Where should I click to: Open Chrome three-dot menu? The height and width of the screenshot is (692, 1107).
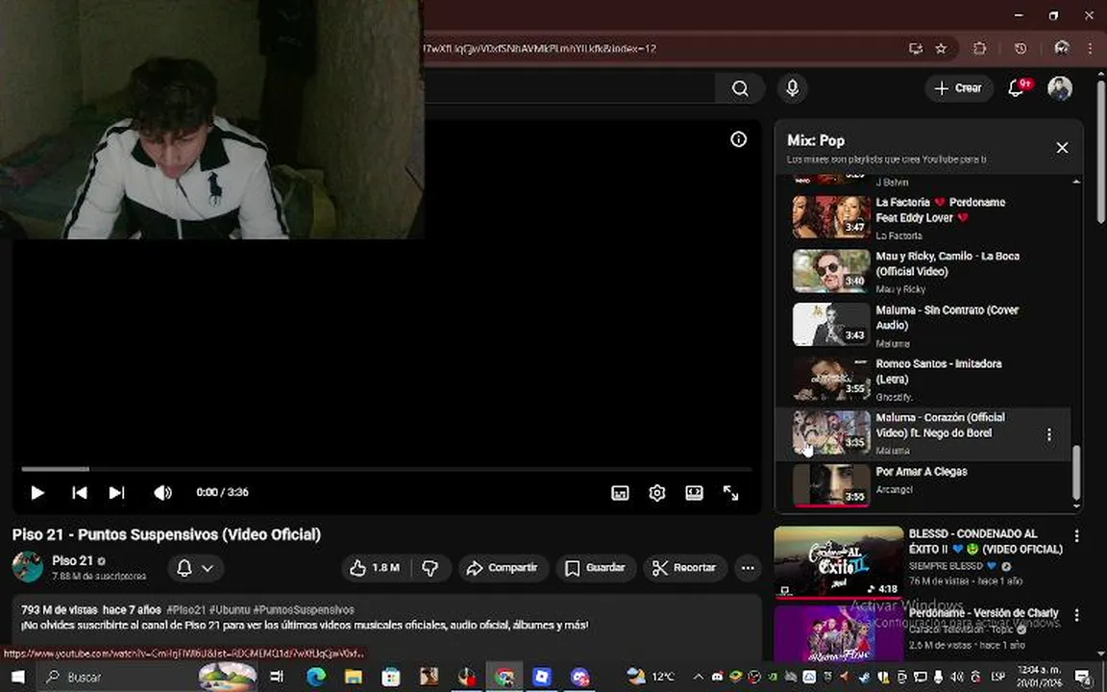tap(1090, 49)
